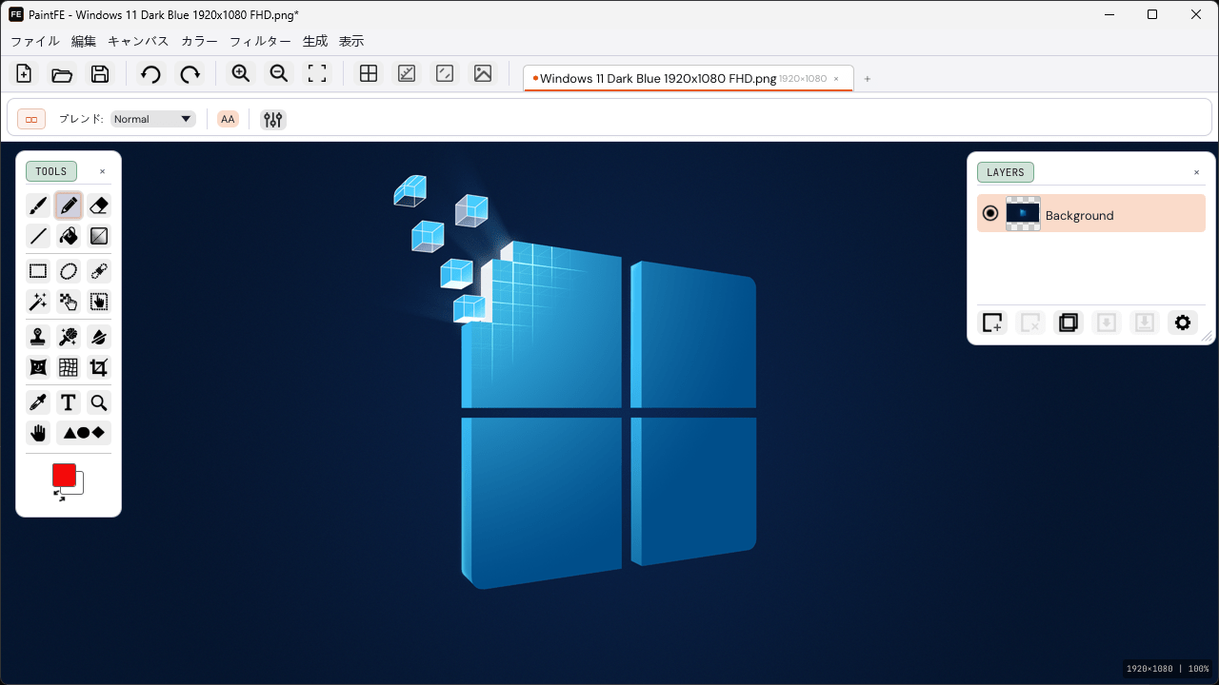Pick the Paint Bucket fill tool

(69, 236)
